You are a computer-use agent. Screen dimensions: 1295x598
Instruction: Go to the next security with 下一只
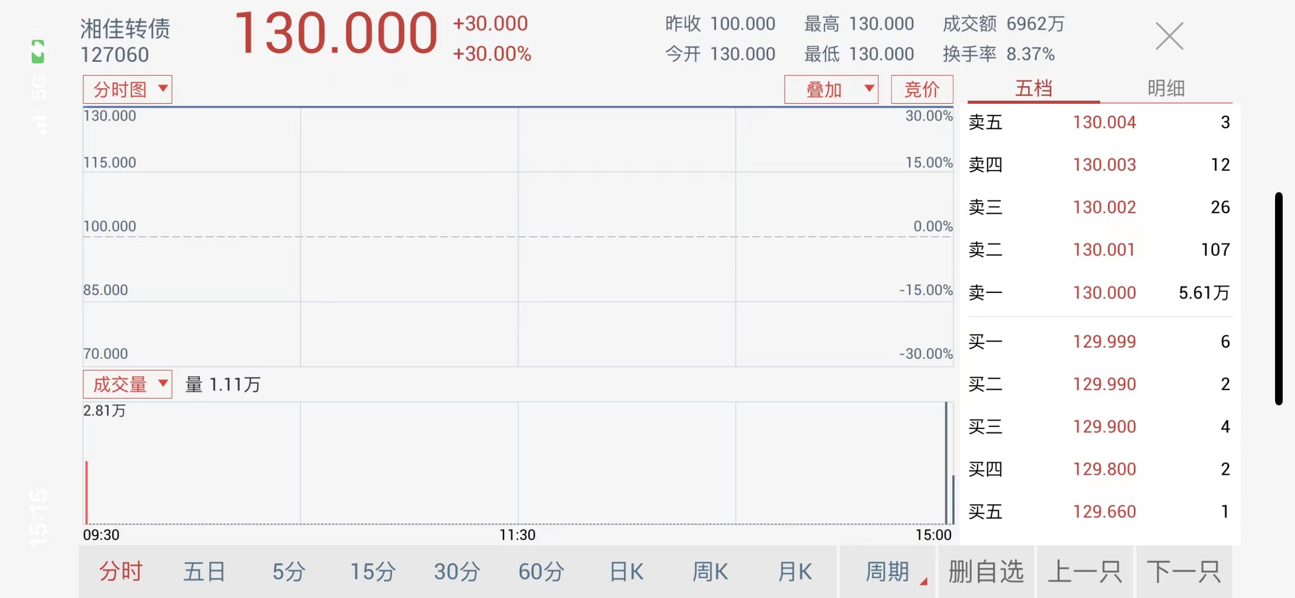pos(1184,571)
